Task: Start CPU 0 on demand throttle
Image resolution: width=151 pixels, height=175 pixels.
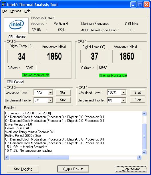Action: pyautogui.click(x=63, y=100)
